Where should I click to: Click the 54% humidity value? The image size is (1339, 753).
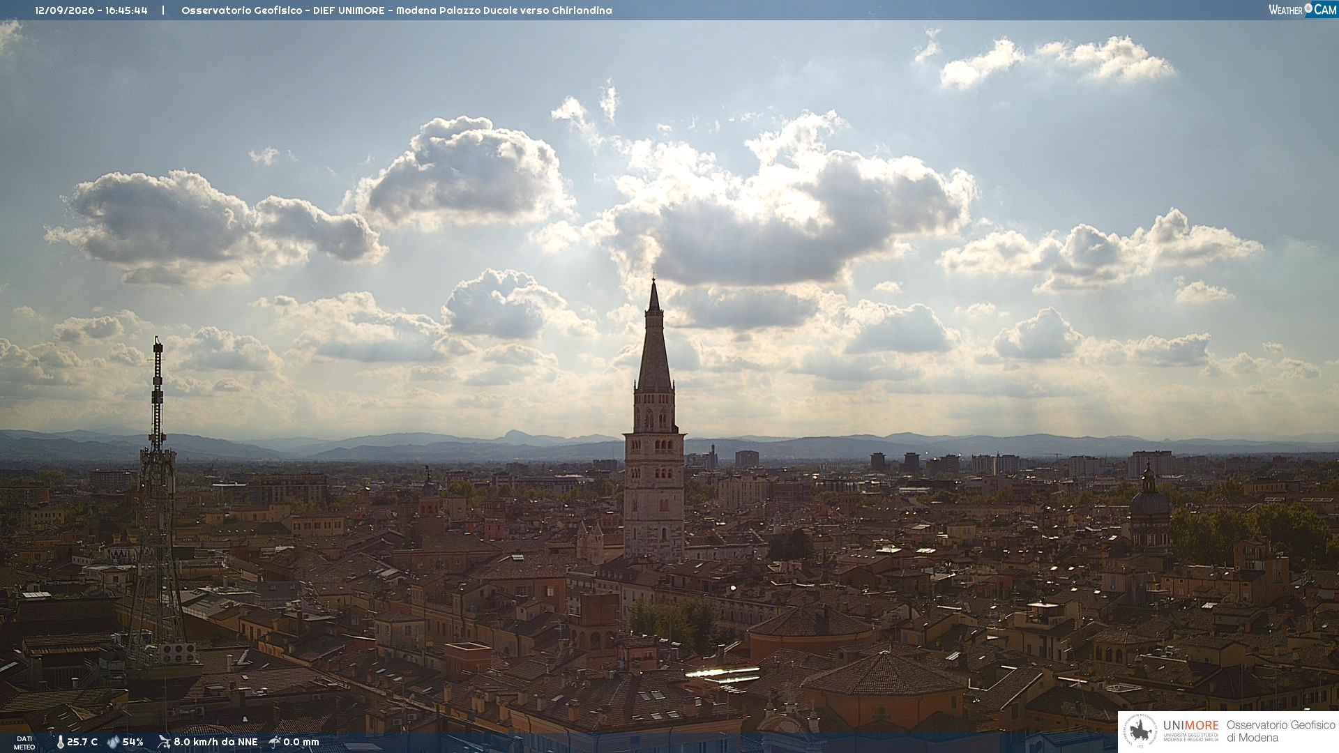pyautogui.click(x=133, y=742)
